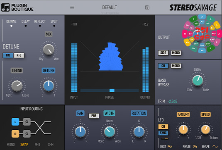Click the LFO PHASE 0% value
The image size is (222, 150).
click(x=195, y=147)
